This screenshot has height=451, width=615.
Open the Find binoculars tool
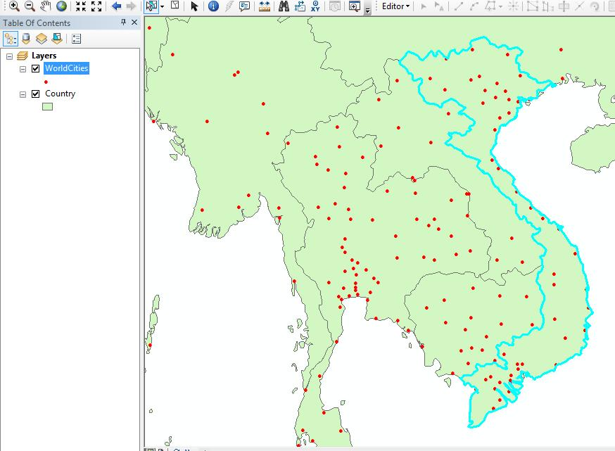284,6
